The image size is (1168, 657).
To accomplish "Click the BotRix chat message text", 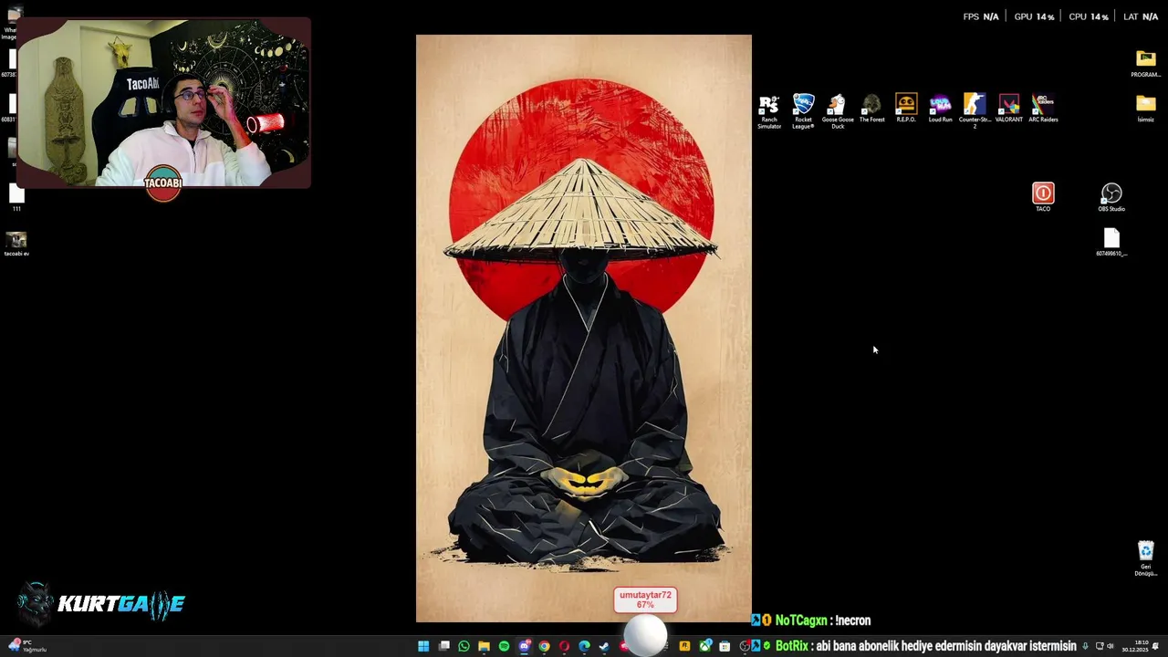I will pyautogui.click(x=946, y=646).
